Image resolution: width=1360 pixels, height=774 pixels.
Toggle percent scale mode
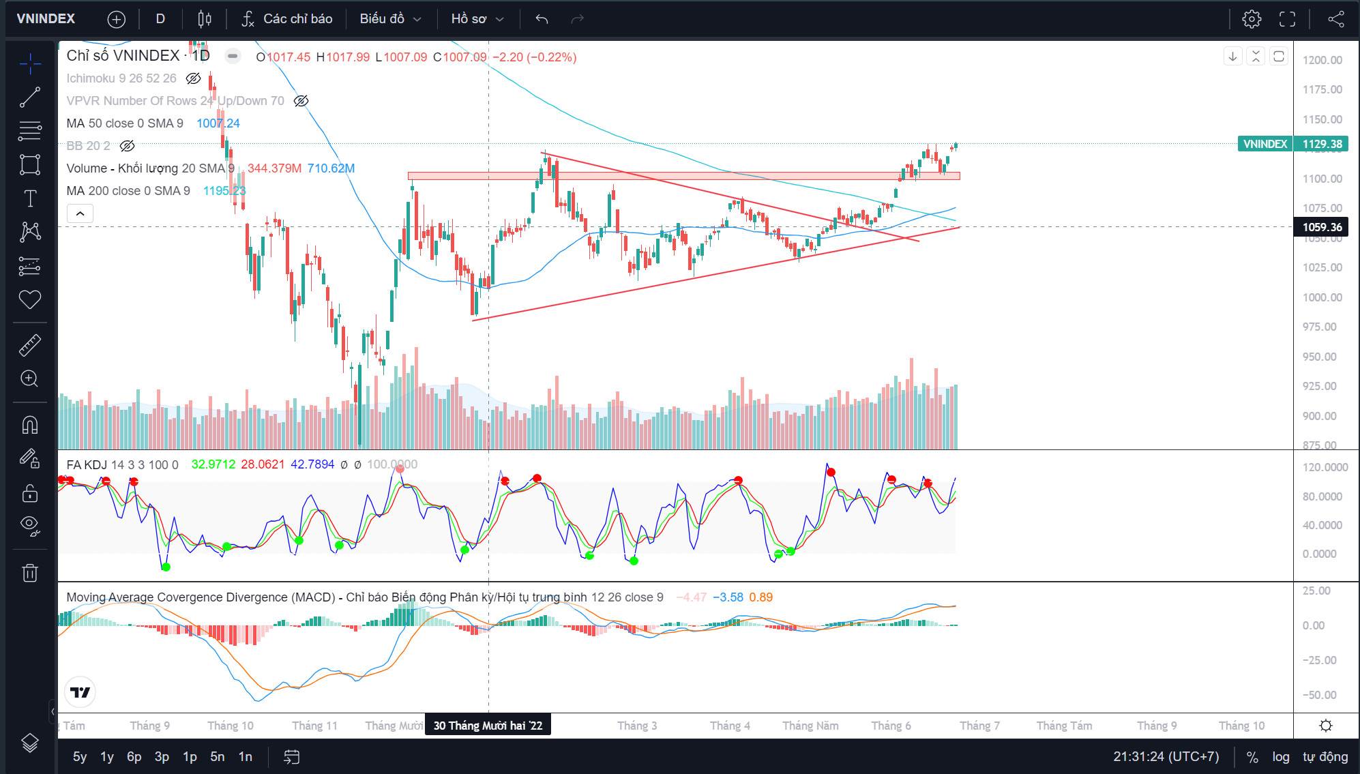[x=1252, y=757]
